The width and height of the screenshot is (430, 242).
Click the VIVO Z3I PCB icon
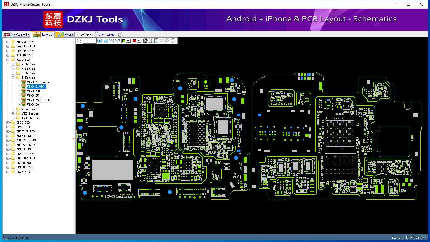pyautogui.click(x=24, y=91)
